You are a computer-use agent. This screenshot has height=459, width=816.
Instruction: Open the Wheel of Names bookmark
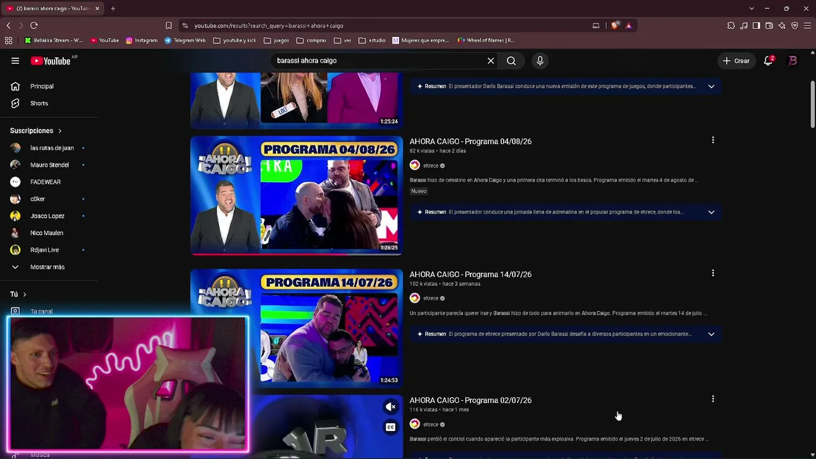pos(486,40)
